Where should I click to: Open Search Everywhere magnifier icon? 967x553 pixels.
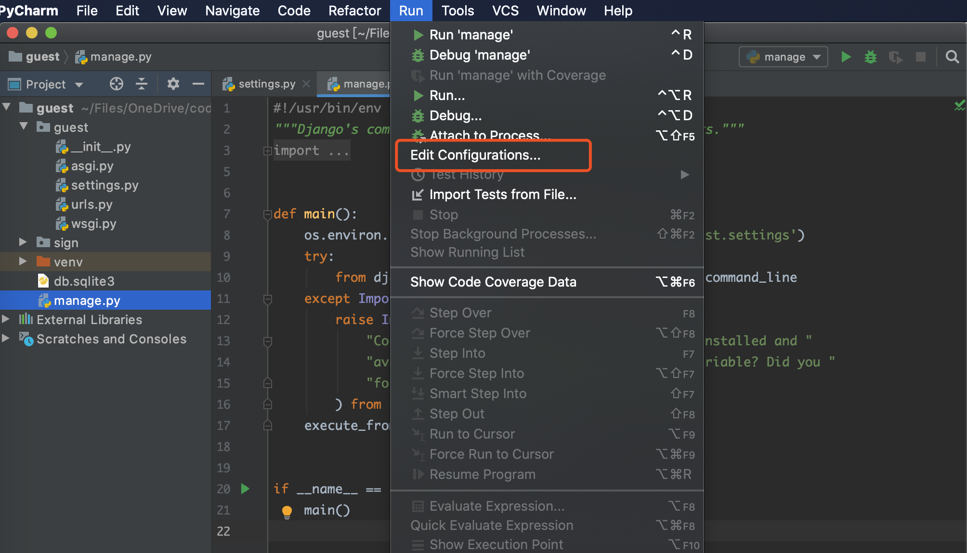[x=952, y=57]
